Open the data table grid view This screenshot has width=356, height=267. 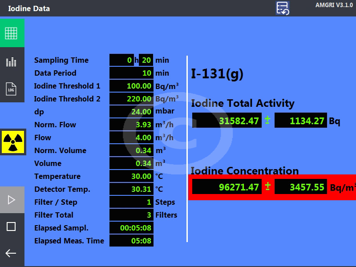(12, 33)
